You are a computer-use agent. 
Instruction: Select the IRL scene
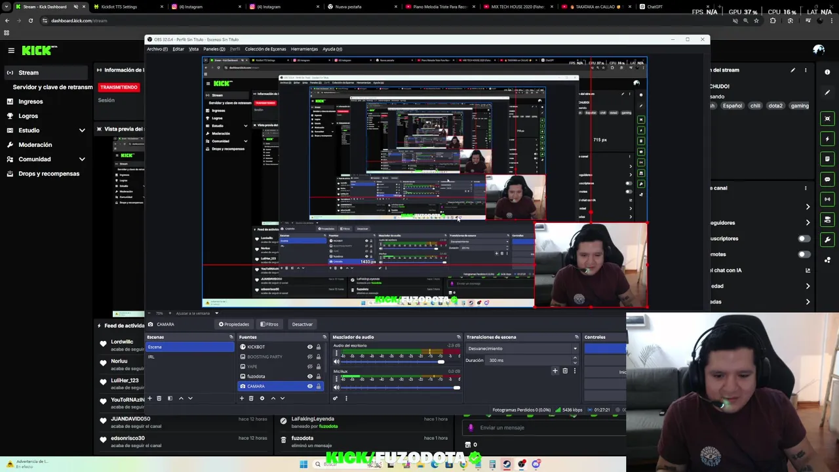click(x=190, y=357)
